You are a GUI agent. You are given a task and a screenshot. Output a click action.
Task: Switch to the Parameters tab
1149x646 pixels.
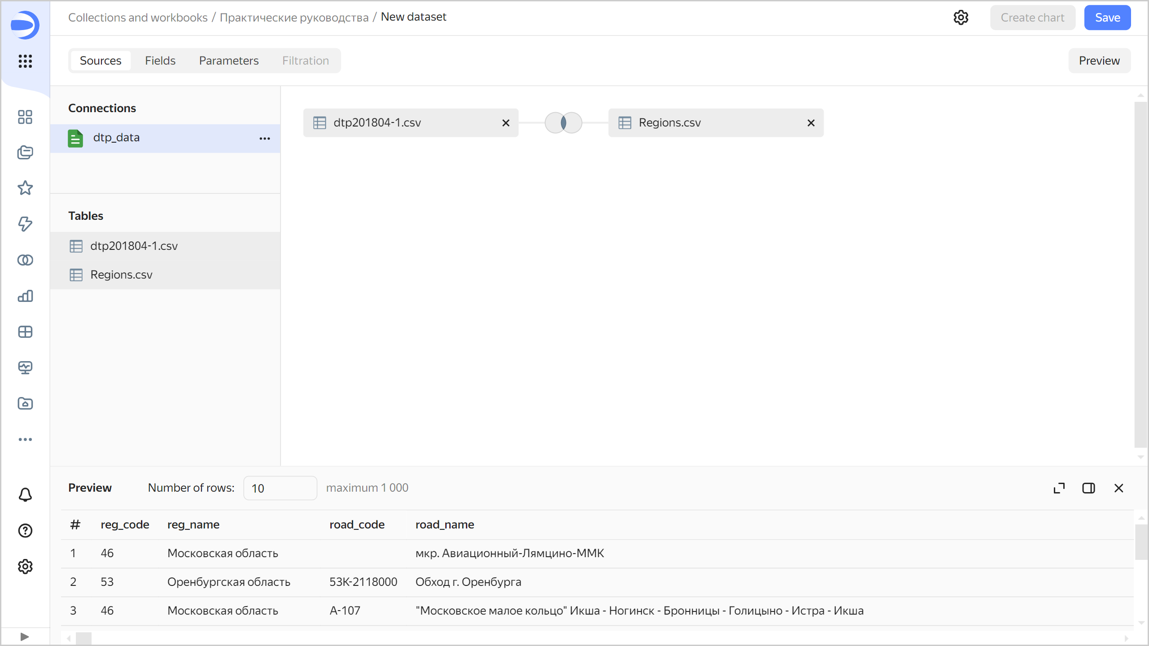tap(228, 61)
